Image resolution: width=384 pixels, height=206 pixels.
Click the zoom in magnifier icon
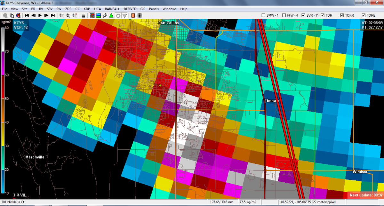click(x=62, y=15)
